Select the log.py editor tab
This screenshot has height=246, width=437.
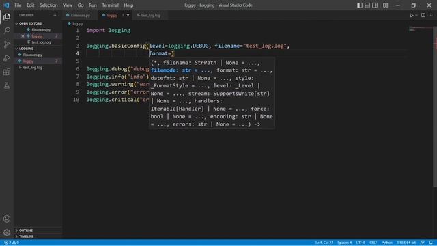(x=112, y=15)
